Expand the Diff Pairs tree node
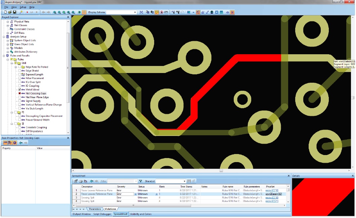 (8, 33)
